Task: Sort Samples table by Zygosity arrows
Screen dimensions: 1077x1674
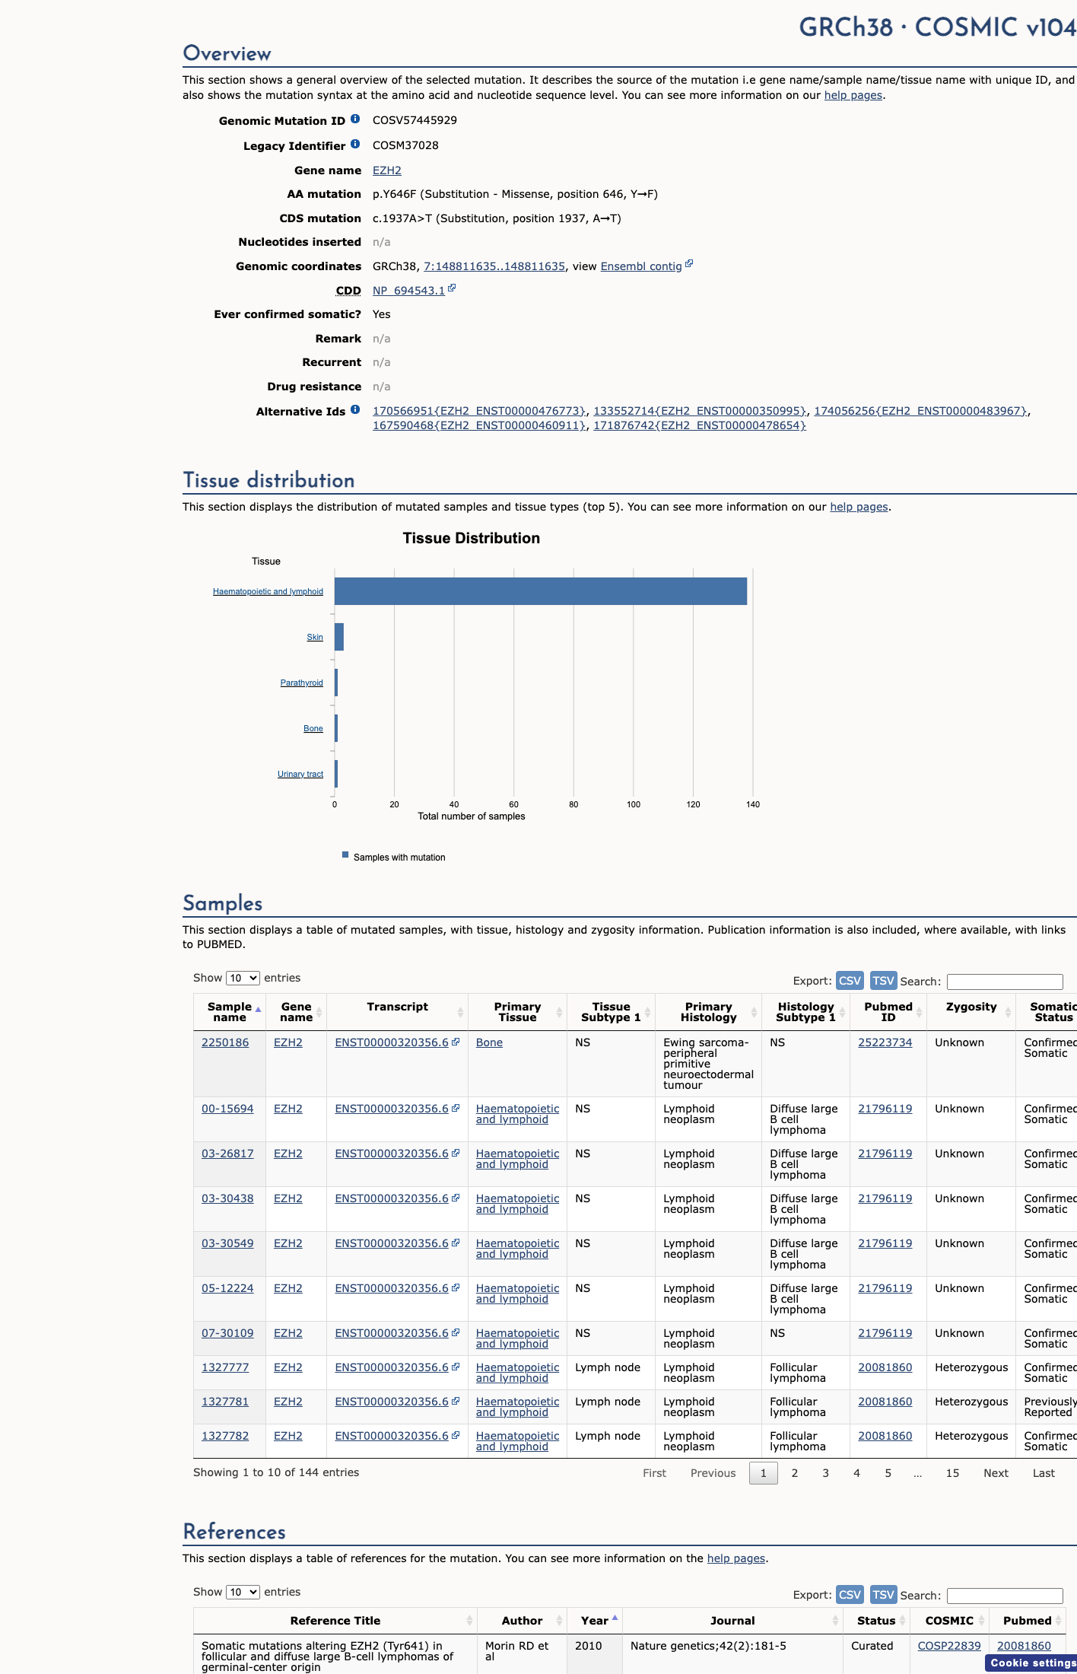Action: point(1008,1012)
